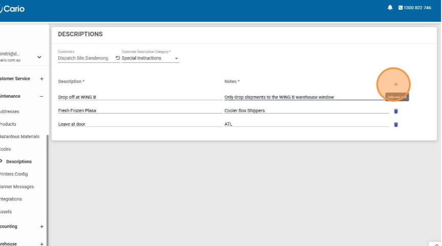This screenshot has width=442, height=246.
Task: Collapse the Maintenance menu section
Action: coord(41,97)
